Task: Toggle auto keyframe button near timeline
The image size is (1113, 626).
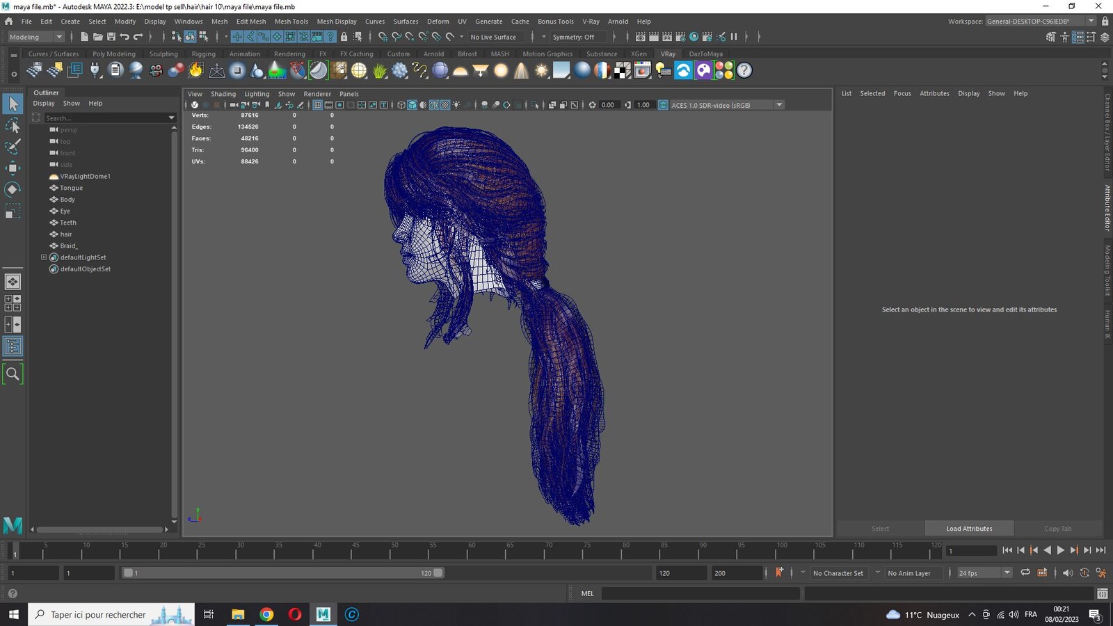Action: pos(779,572)
